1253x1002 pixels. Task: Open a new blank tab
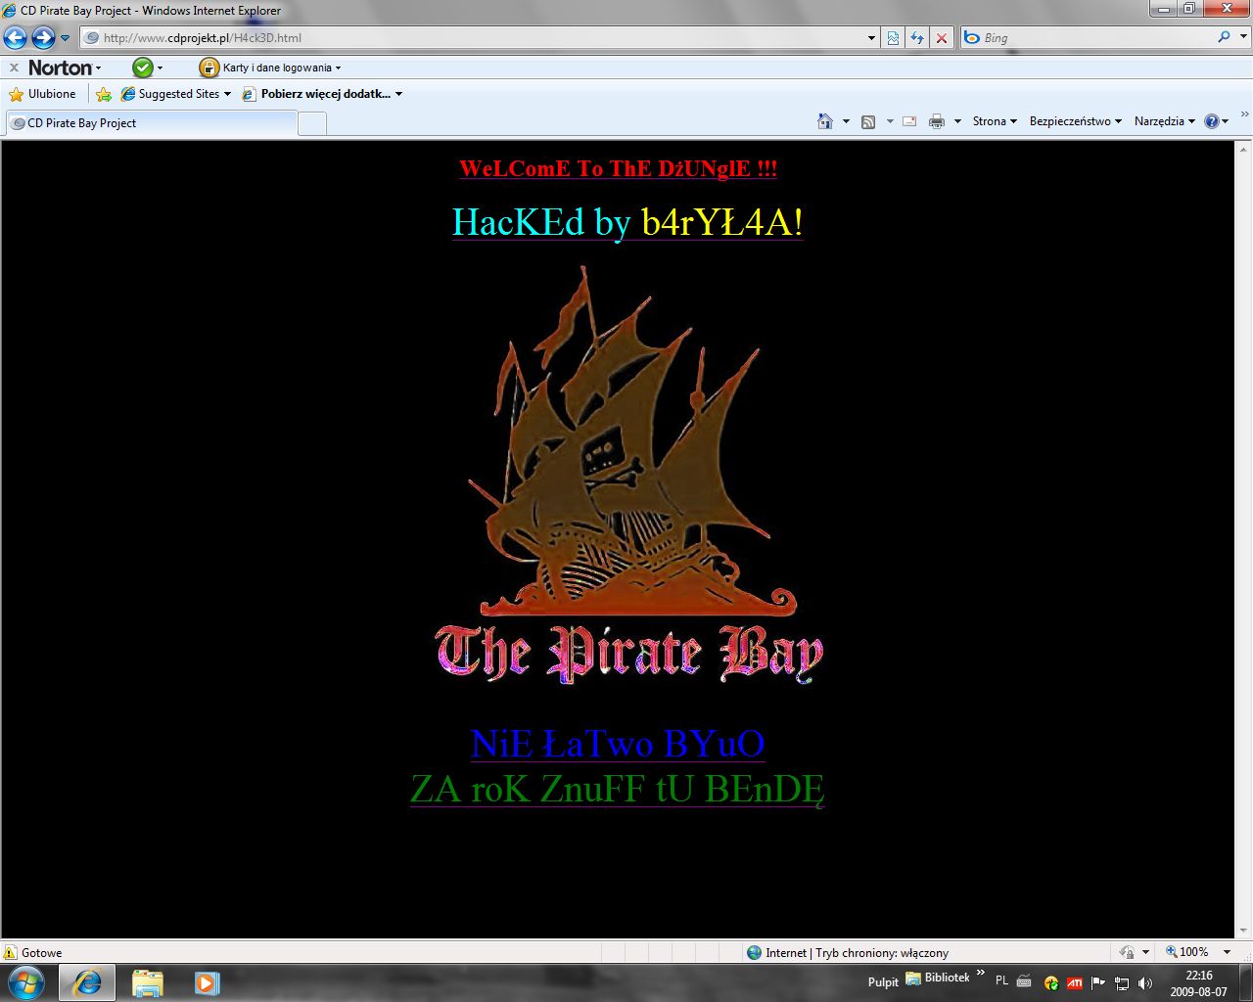click(x=311, y=123)
